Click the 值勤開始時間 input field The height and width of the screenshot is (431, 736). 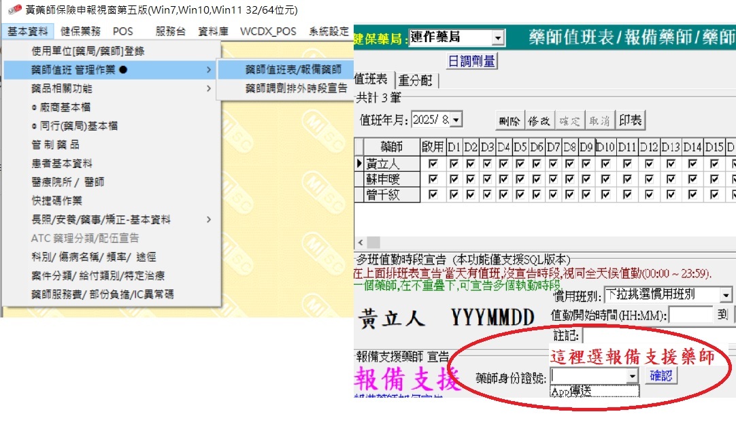[x=690, y=315]
